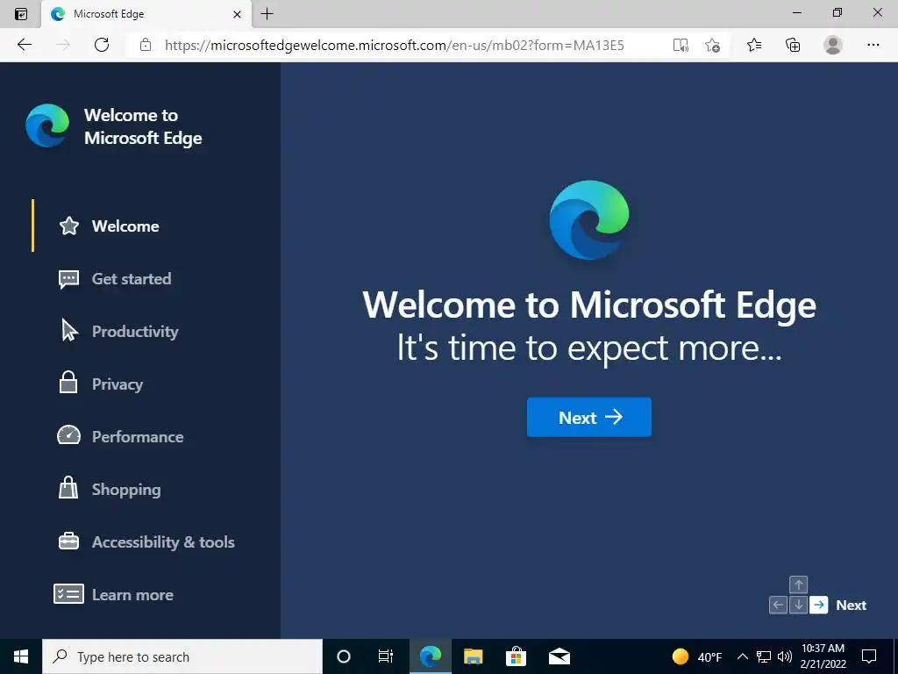Image resolution: width=898 pixels, height=674 pixels.
Task: Open the Performance section
Action: (138, 437)
